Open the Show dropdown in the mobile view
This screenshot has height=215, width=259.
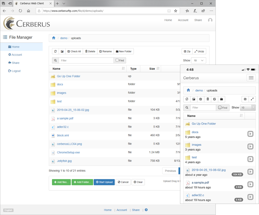tap(248, 107)
